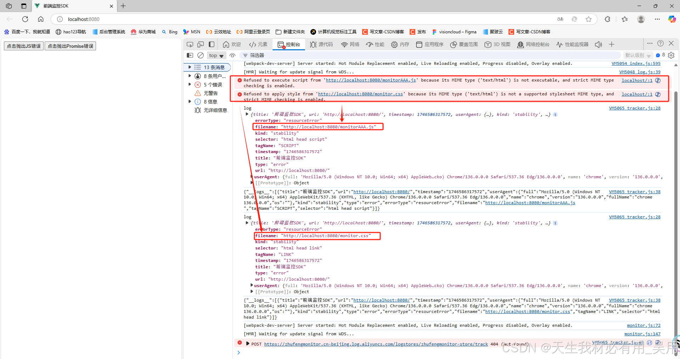This screenshot has width=680, height=359.
Task: Toggle the console sidebar visibility icon
Action: (190, 55)
